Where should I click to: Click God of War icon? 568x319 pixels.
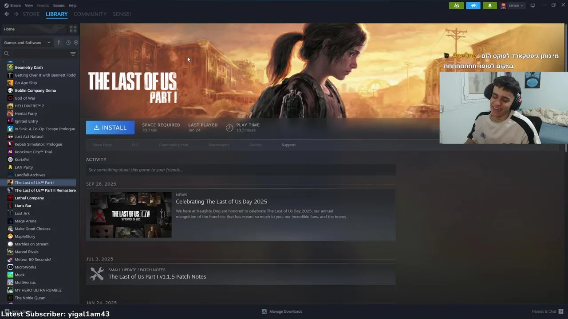10,98
